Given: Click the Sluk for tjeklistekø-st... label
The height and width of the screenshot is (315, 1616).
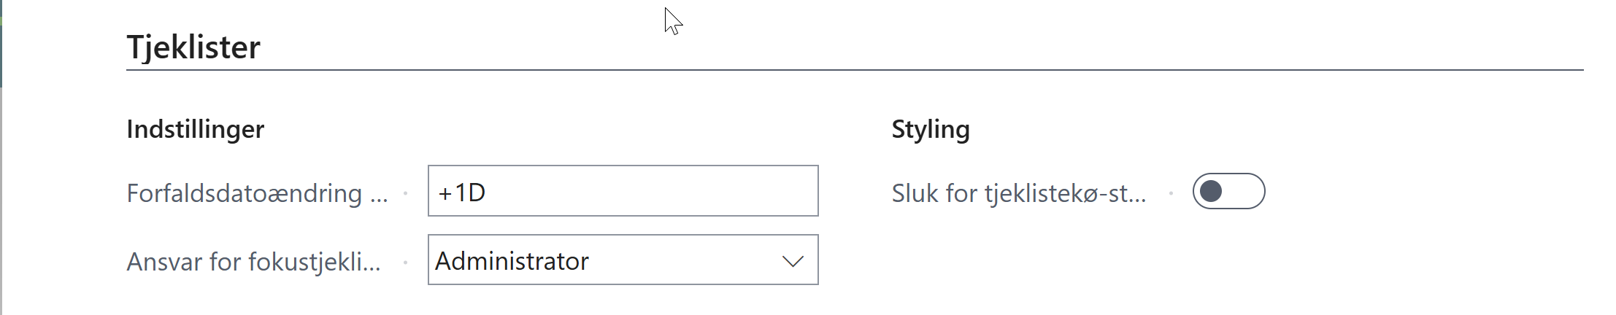Looking at the screenshot, I should point(1019,193).
